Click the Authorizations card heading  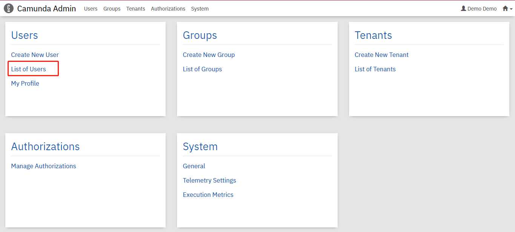tap(46, 146)
